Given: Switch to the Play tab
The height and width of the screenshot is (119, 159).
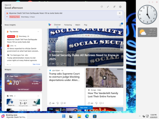Looking at the screenshot, I should [x=86, y=25].
